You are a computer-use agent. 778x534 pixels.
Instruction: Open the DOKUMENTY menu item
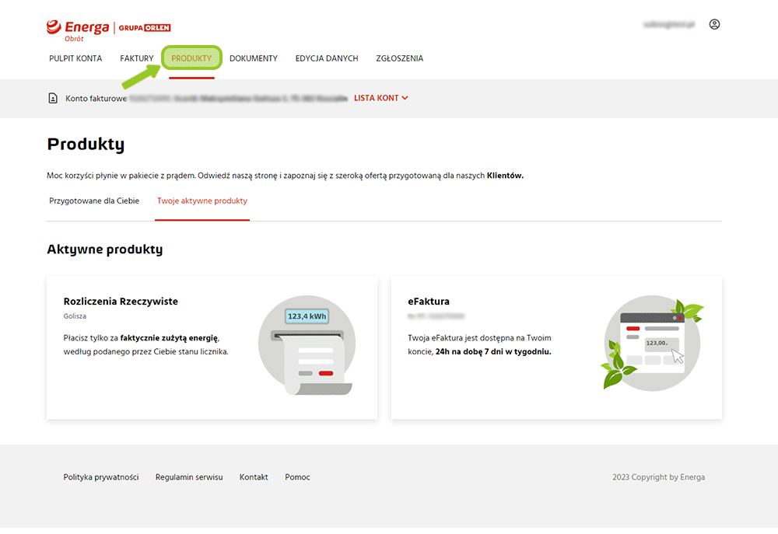coord(254,58)
